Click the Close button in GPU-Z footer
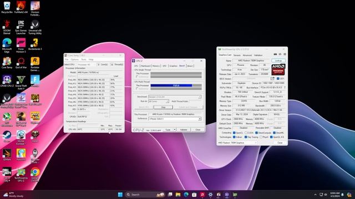Screen dimensions: 355x199 [280, 143]
